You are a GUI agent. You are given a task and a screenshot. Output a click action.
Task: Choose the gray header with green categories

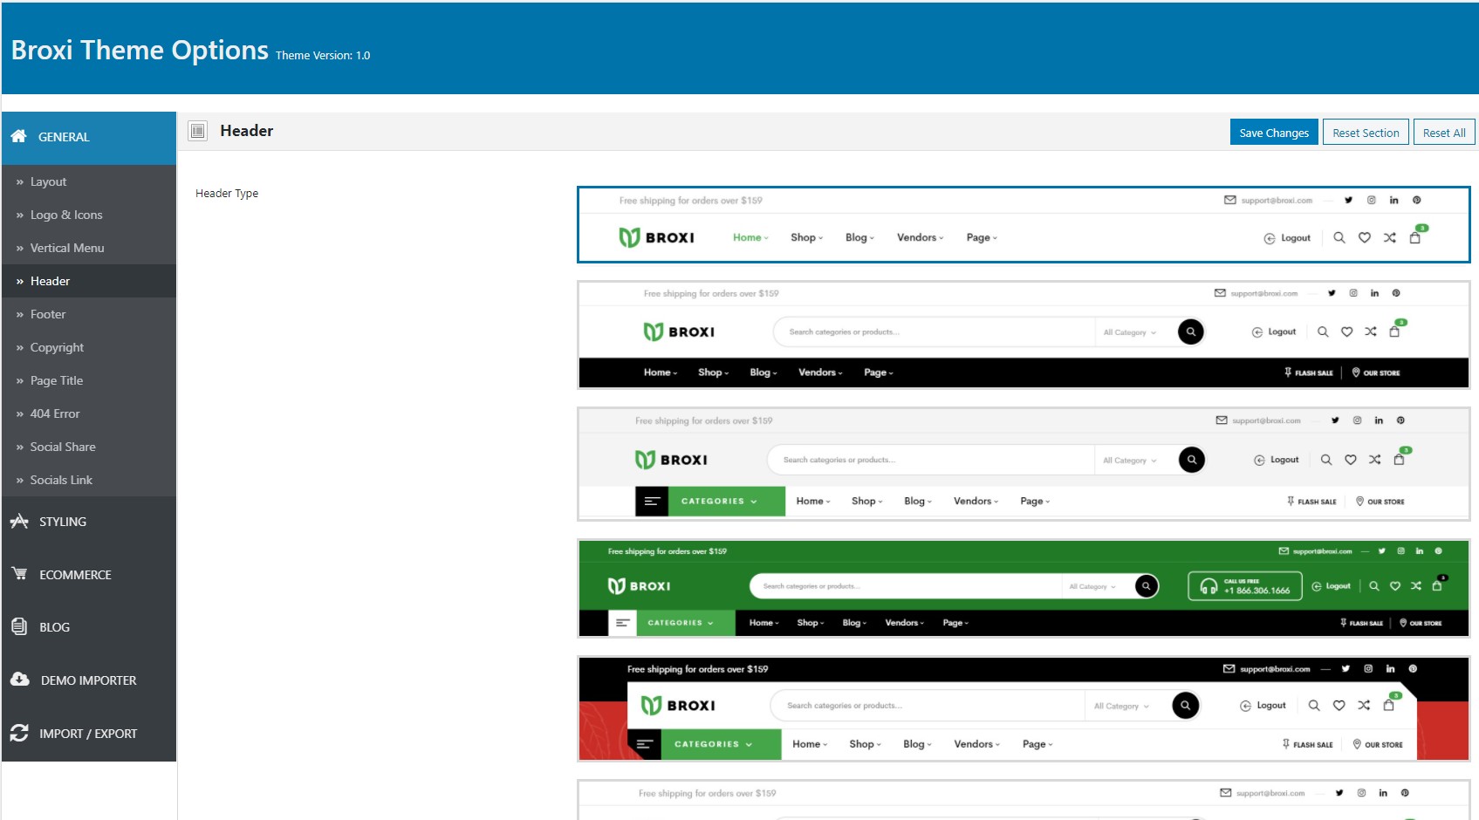click(1024, 464)
